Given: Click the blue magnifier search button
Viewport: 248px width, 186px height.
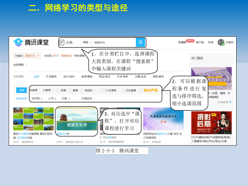Looking at the screenshot, I should (x=140, y=42).
